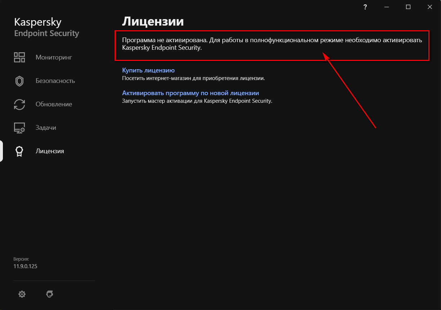Click the 'Программа не активирована' message text

click(x=272, y=44)
